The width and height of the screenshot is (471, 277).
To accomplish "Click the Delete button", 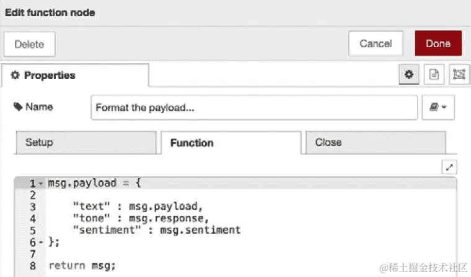I will (x=30, y=44).
